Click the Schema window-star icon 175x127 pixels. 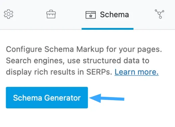click(x=90, y=15)
